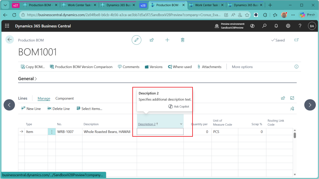Click the pencil edit icon
Image resolution: width=319 pixels, height=179 pixels.
(136, 40)
